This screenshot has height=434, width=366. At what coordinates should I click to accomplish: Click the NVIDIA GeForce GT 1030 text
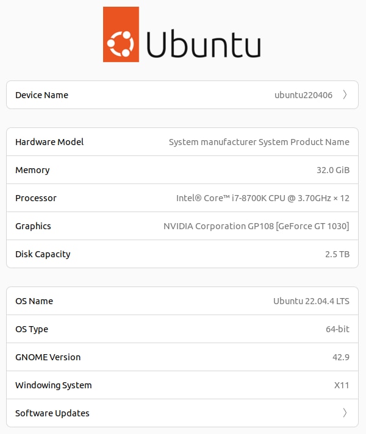[x=256, y=226]
